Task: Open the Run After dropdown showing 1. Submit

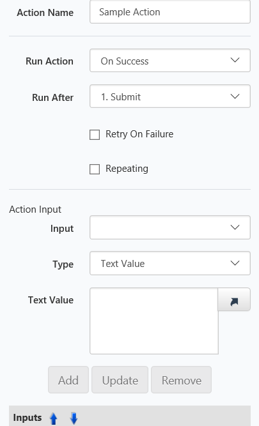Action: pyautogui.click(x=170, y=96)
